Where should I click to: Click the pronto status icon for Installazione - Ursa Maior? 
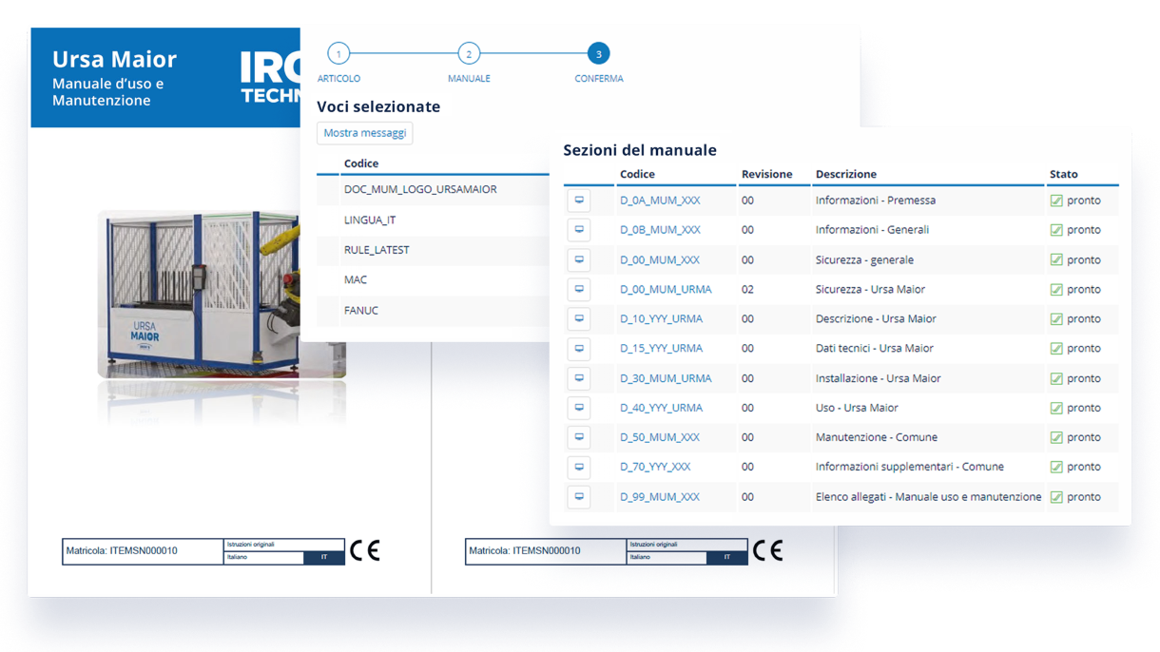[x=1056, y=378]
